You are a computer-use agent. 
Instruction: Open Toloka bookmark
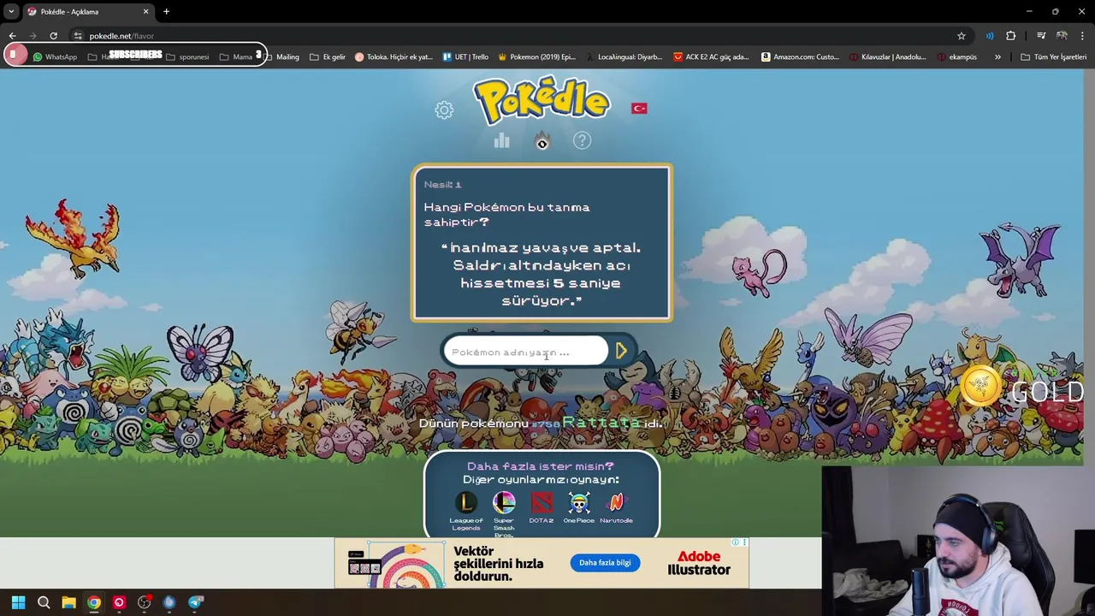tap(394, 56)
